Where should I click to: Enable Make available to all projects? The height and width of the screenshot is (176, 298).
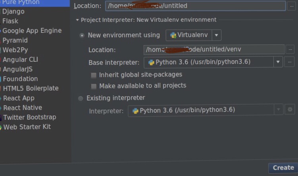click(94, 86)
